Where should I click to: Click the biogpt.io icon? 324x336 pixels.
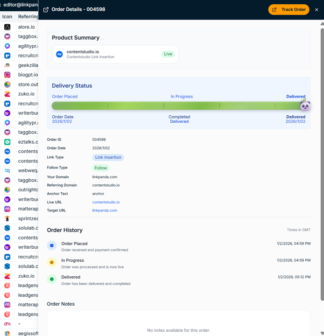pyautogui.click(x=7, y=75)
